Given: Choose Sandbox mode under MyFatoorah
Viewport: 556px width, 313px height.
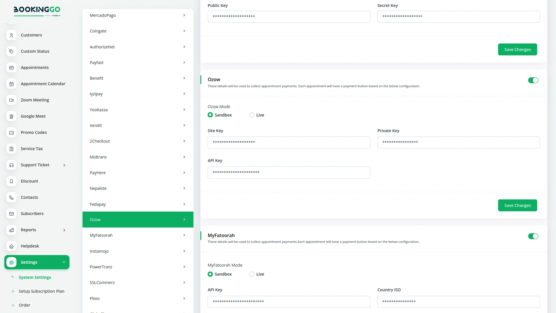Looking at the screenshot, I should [210, 274].
